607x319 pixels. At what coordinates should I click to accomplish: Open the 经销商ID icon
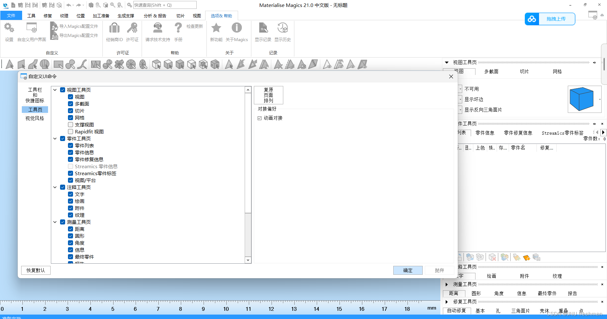114,28
